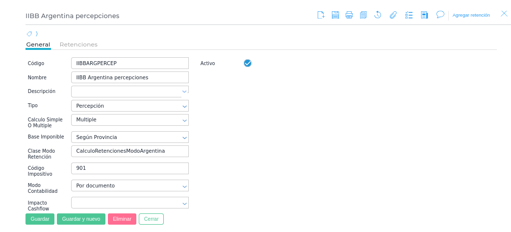Click the new document icon
511x232 pixels.
pos(321,15)
